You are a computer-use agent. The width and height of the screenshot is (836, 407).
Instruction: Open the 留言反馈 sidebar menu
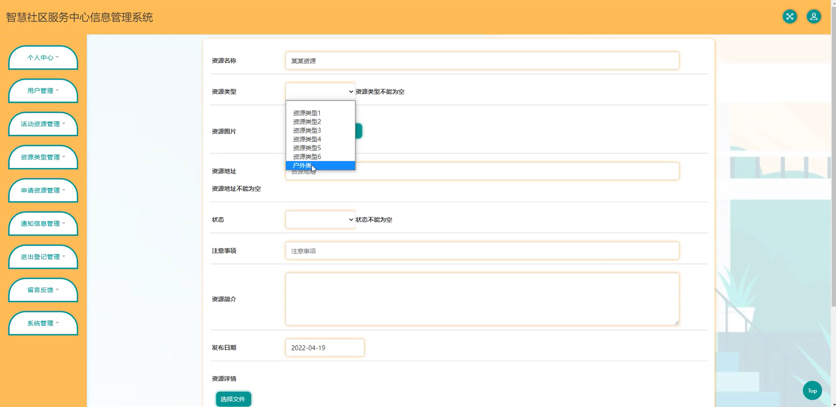(43, 290)
